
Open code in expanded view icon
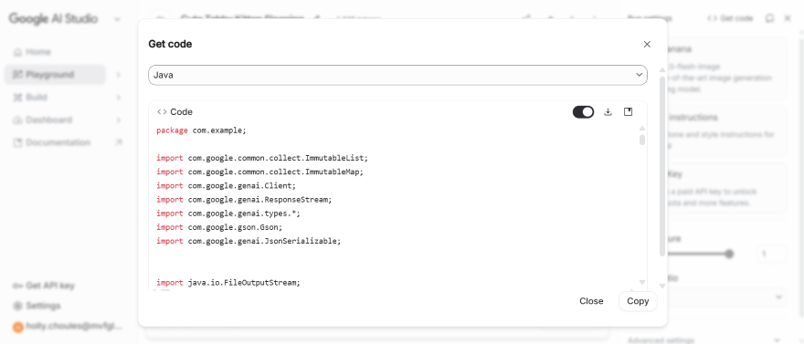[x=629, y=112]
